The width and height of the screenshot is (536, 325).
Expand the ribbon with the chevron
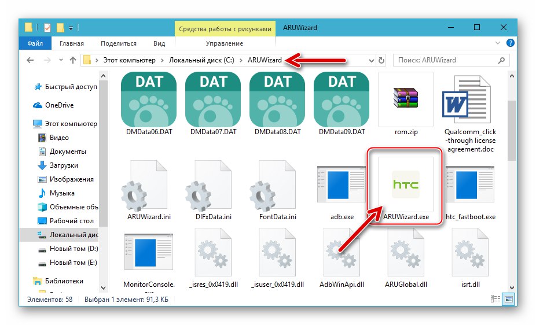coord(498,43)
